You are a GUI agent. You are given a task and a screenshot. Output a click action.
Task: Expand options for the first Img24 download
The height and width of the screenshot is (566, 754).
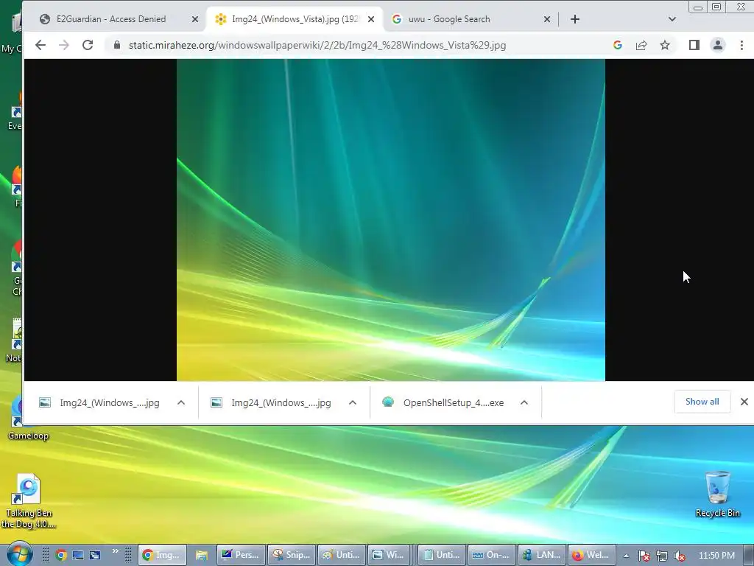tap(181, 403)
